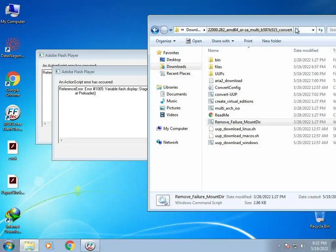This screenshot has width=336, height=252.
Task: Click the Forward navigation button in Explorer
Action: click(x=164, y=30)
